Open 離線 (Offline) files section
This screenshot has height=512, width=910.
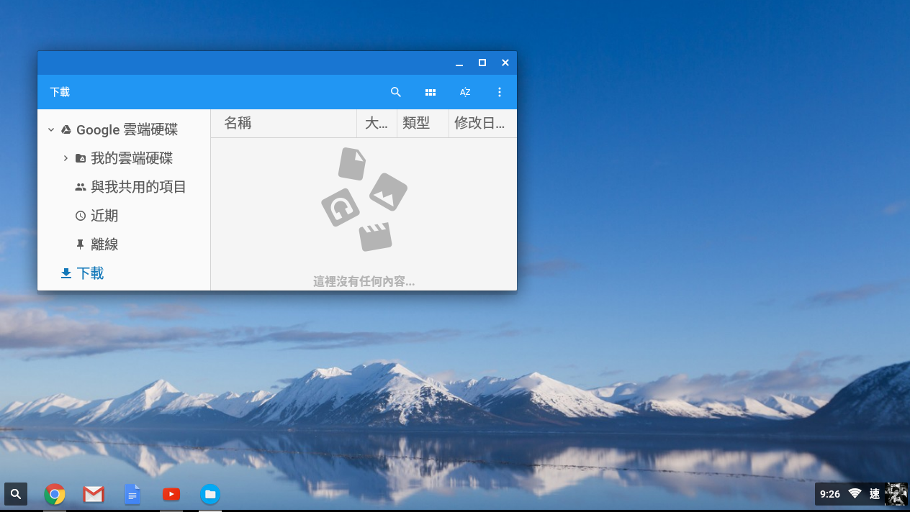tap(105, 244)
